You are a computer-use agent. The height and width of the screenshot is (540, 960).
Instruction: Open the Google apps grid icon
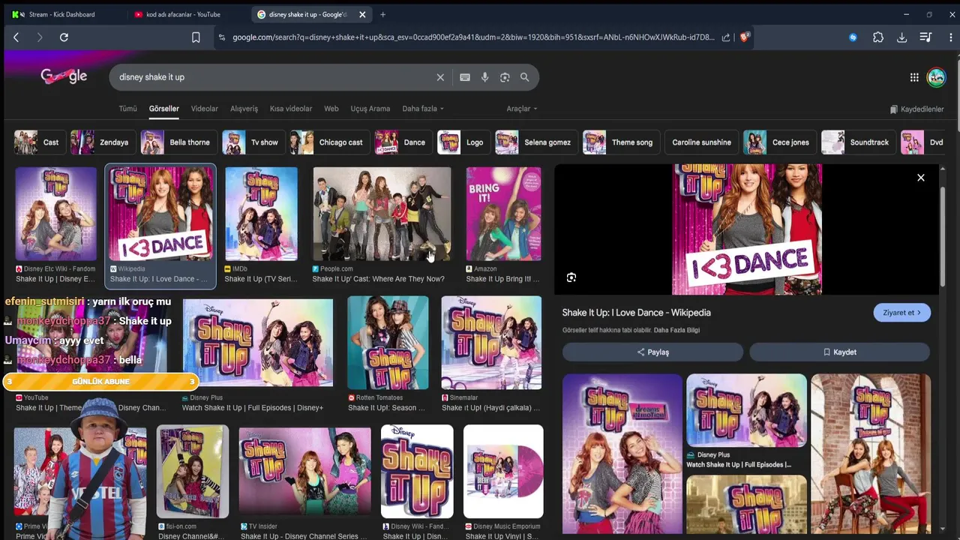click(x=914, y=77)
